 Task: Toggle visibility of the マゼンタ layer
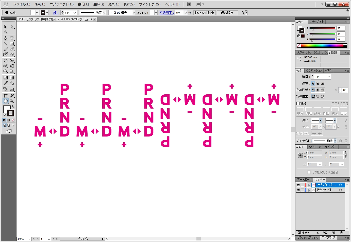coord(298,185)
